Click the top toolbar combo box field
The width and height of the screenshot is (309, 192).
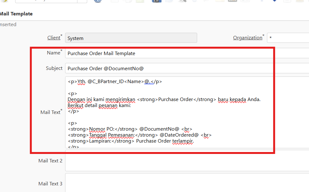pyautogui.click(x=46, y=1)
